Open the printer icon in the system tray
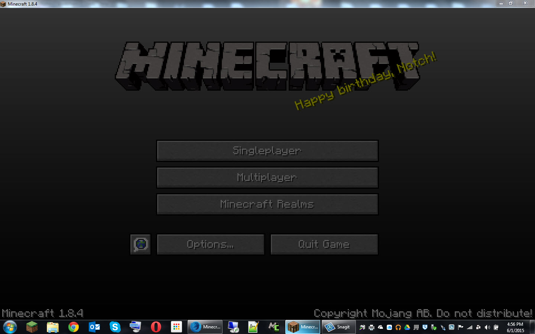Viewport: 535px width, 334px height. pos(372,327)
